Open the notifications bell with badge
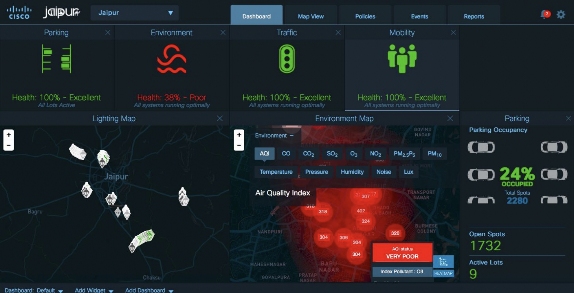574x293 pixels. [x=545, y=14]
